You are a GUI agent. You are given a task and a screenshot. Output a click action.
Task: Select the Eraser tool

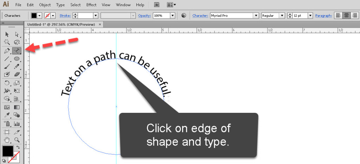17,74
